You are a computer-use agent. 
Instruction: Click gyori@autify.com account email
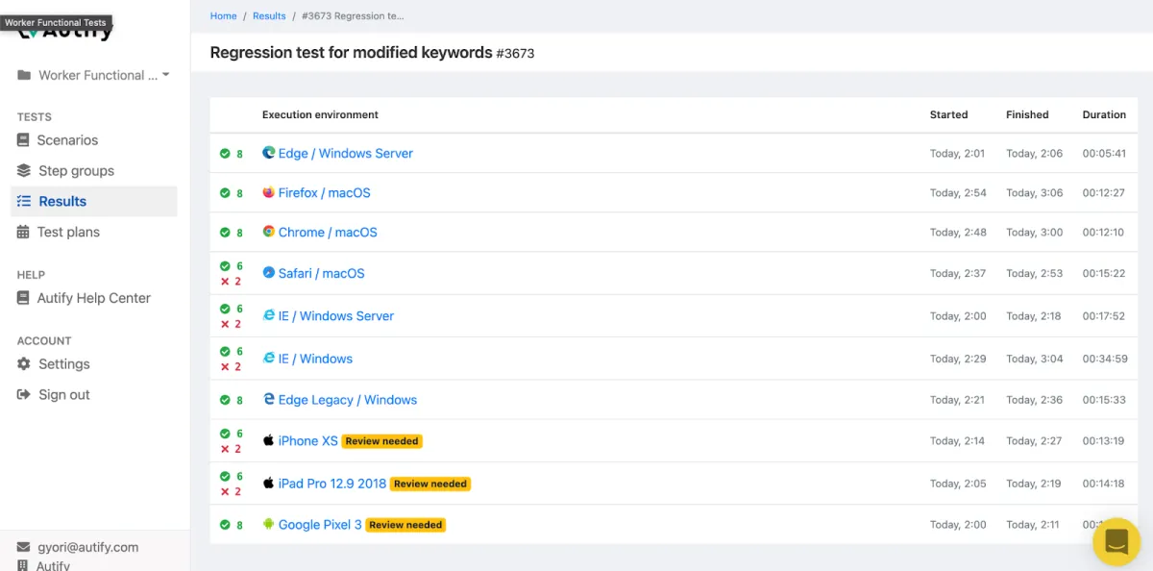(x=87, y=547)
